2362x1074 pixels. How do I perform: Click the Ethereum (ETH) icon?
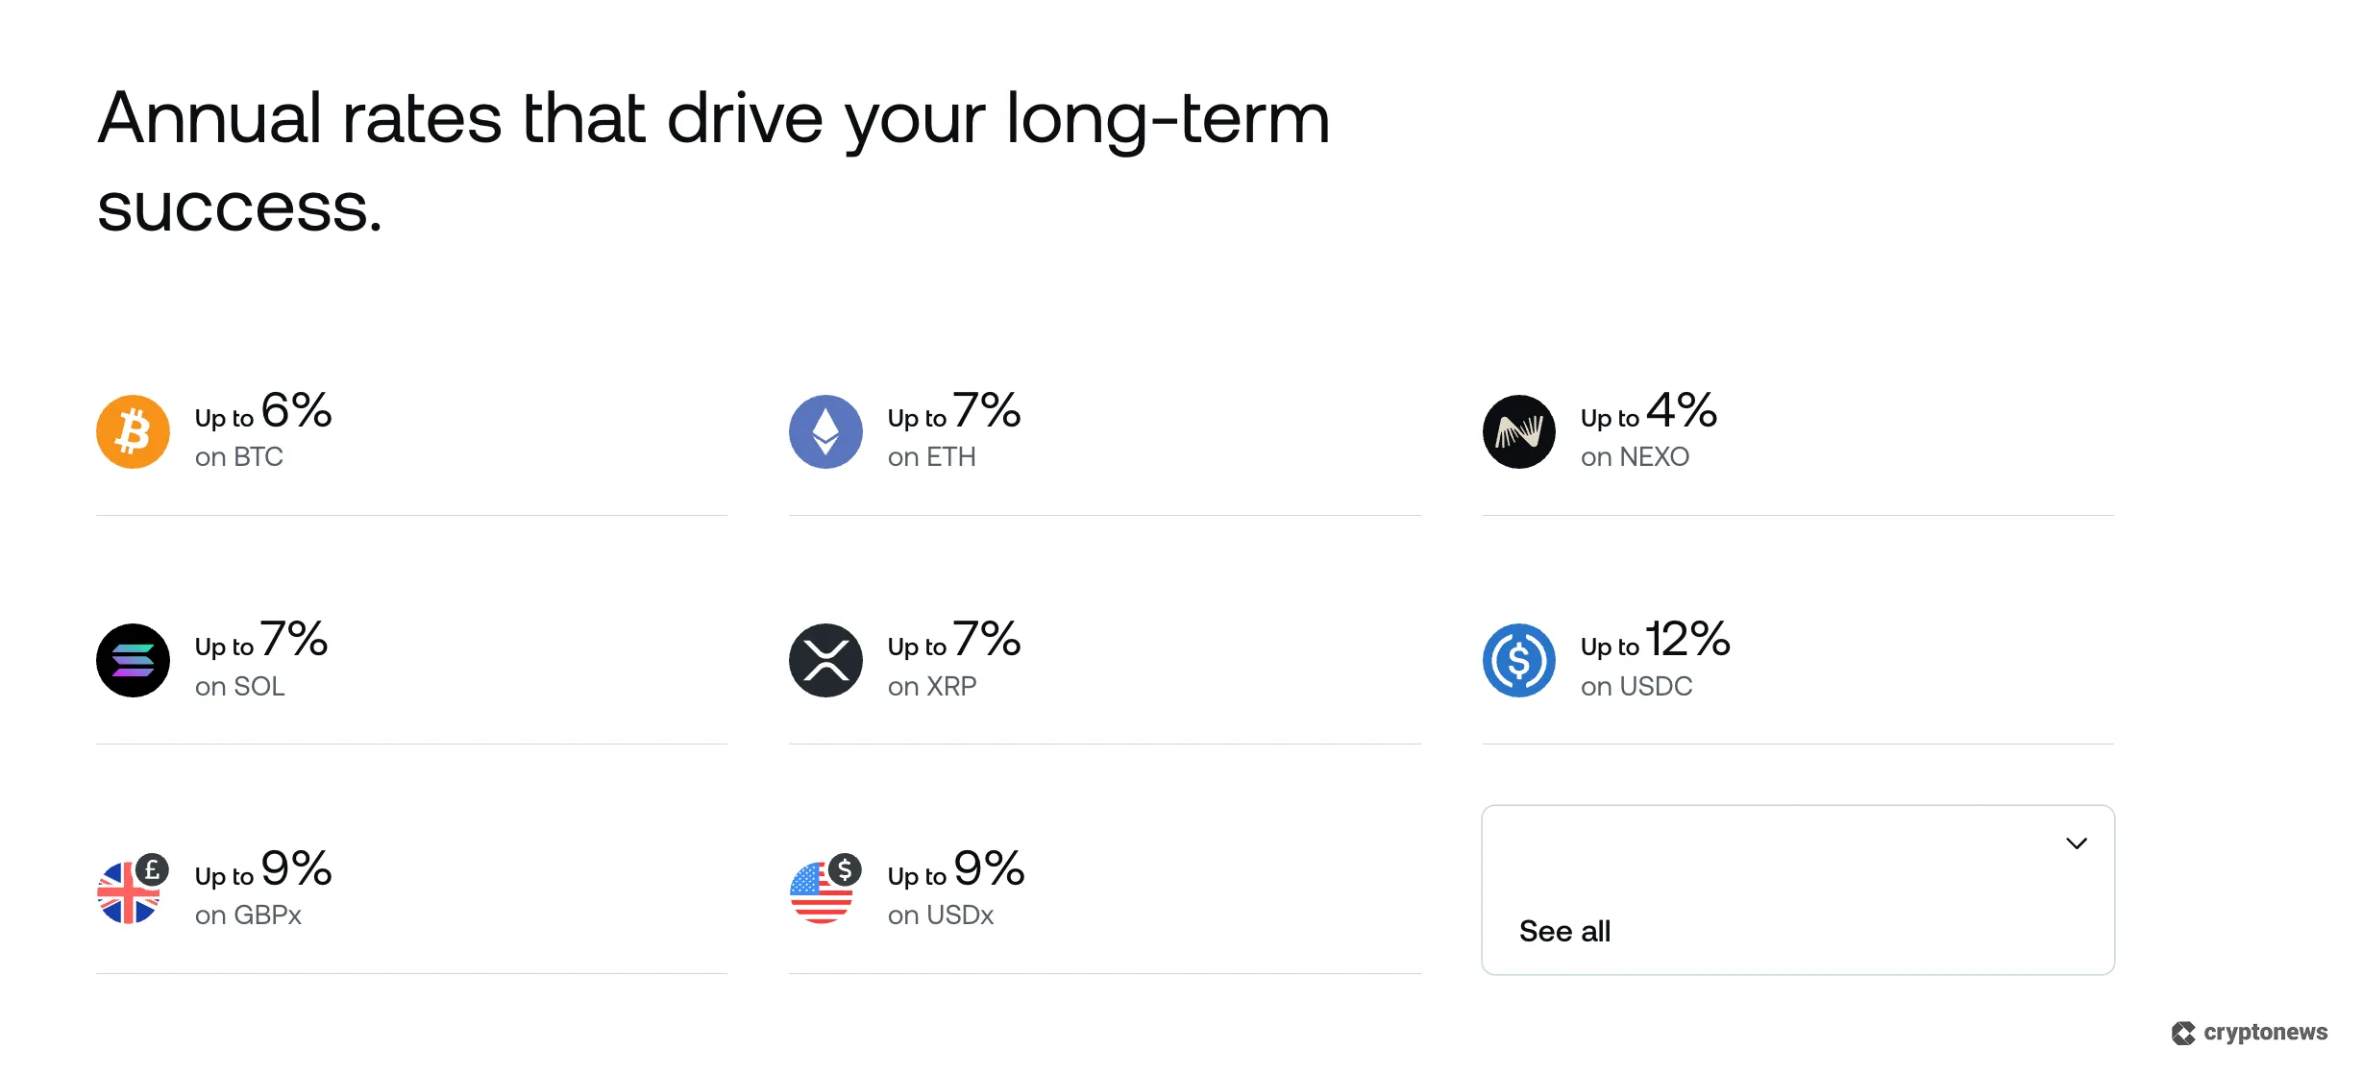click(825, 431)
